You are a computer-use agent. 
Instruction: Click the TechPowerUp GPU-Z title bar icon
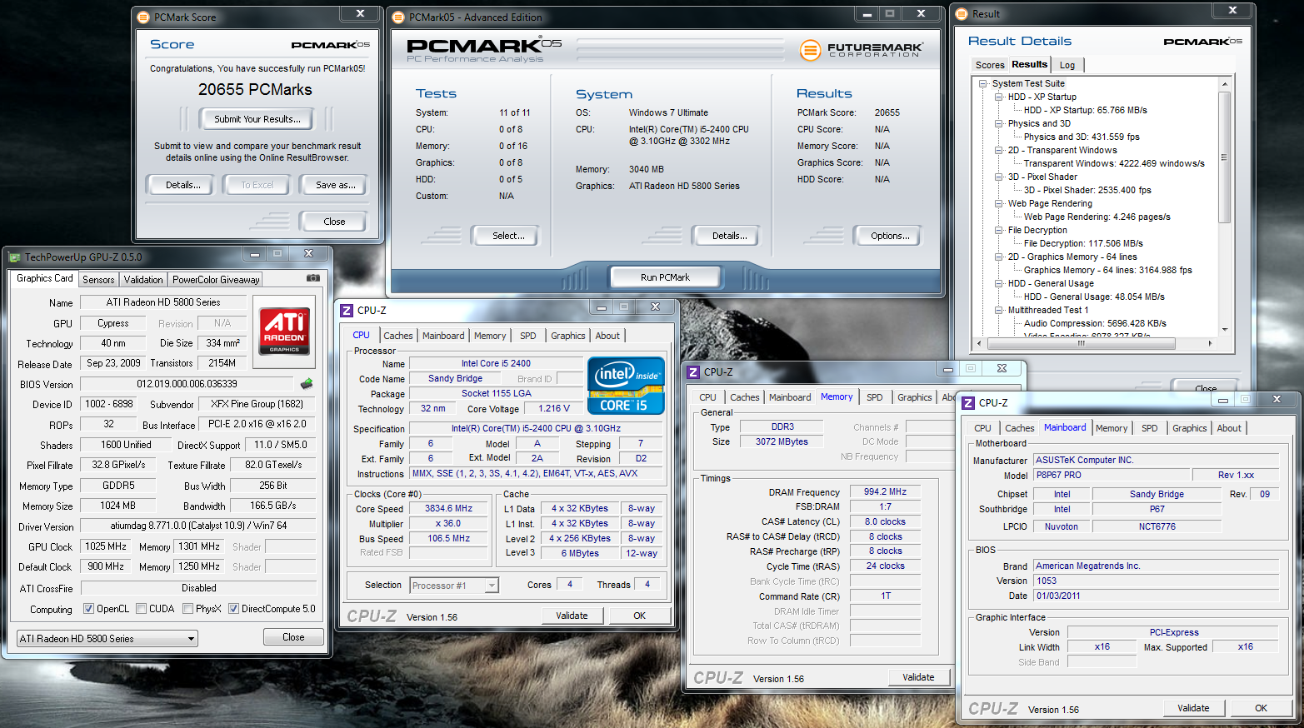[14, 257]
